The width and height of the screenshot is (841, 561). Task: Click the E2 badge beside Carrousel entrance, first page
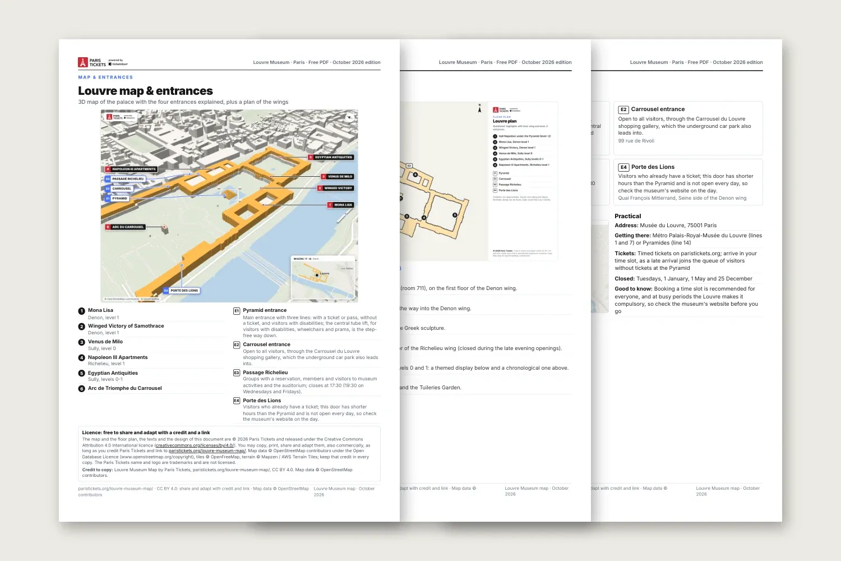pyautogui.click(x=237, y=345)
